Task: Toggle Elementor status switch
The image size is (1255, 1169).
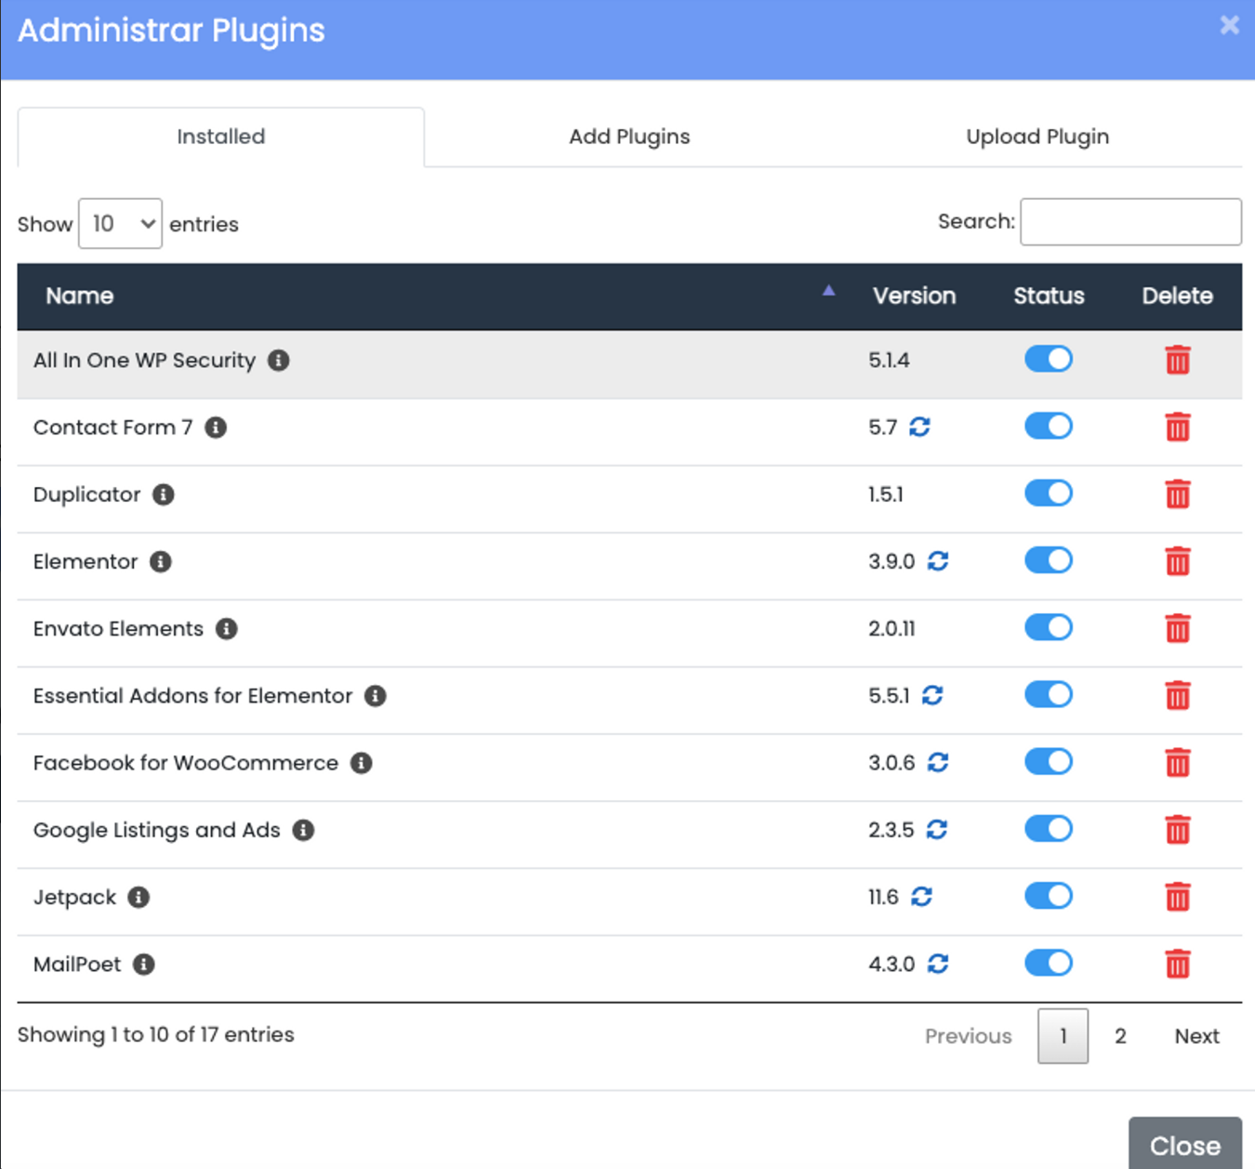Action: tap(1049, 559)
